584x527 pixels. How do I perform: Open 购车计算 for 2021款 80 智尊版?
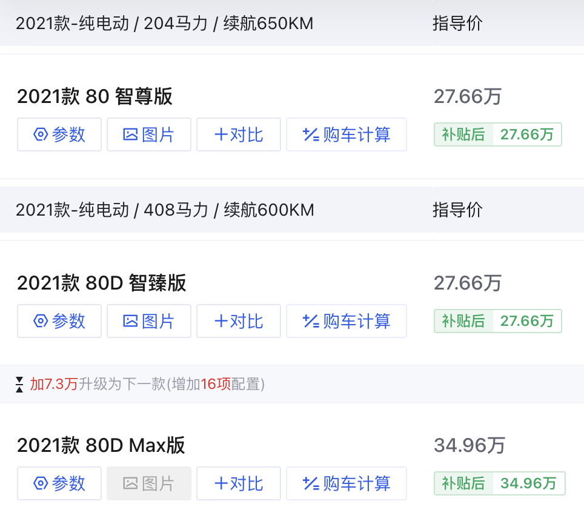point(347,134)
